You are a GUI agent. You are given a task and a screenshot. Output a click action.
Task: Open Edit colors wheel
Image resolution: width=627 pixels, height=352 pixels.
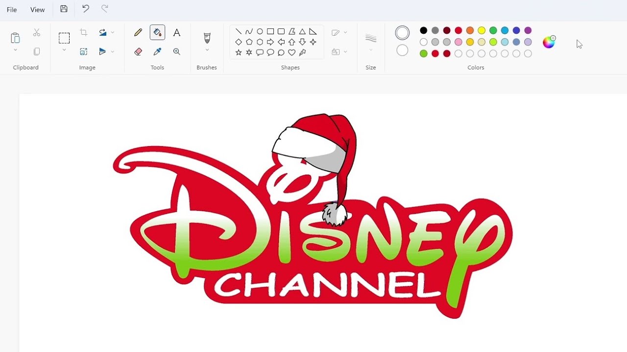pyautogui.click(x=549, y=42)
